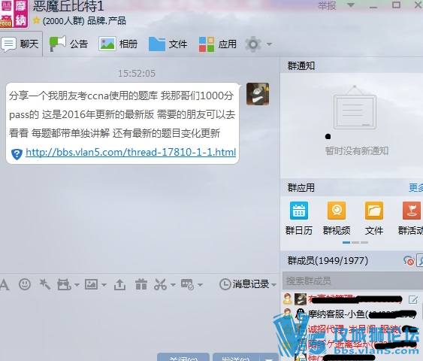
Task: Open the bbs.vlan5.com thread link
Action: click(x=131, y=152)
